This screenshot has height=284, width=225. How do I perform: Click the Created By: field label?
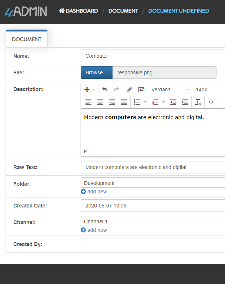[28, 244]
